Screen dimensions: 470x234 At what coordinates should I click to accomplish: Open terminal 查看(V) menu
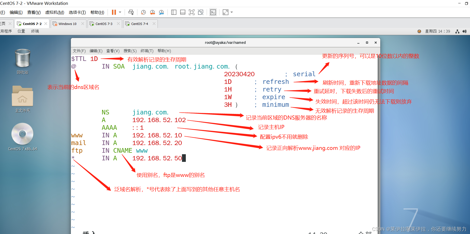[x=113, y=51]
